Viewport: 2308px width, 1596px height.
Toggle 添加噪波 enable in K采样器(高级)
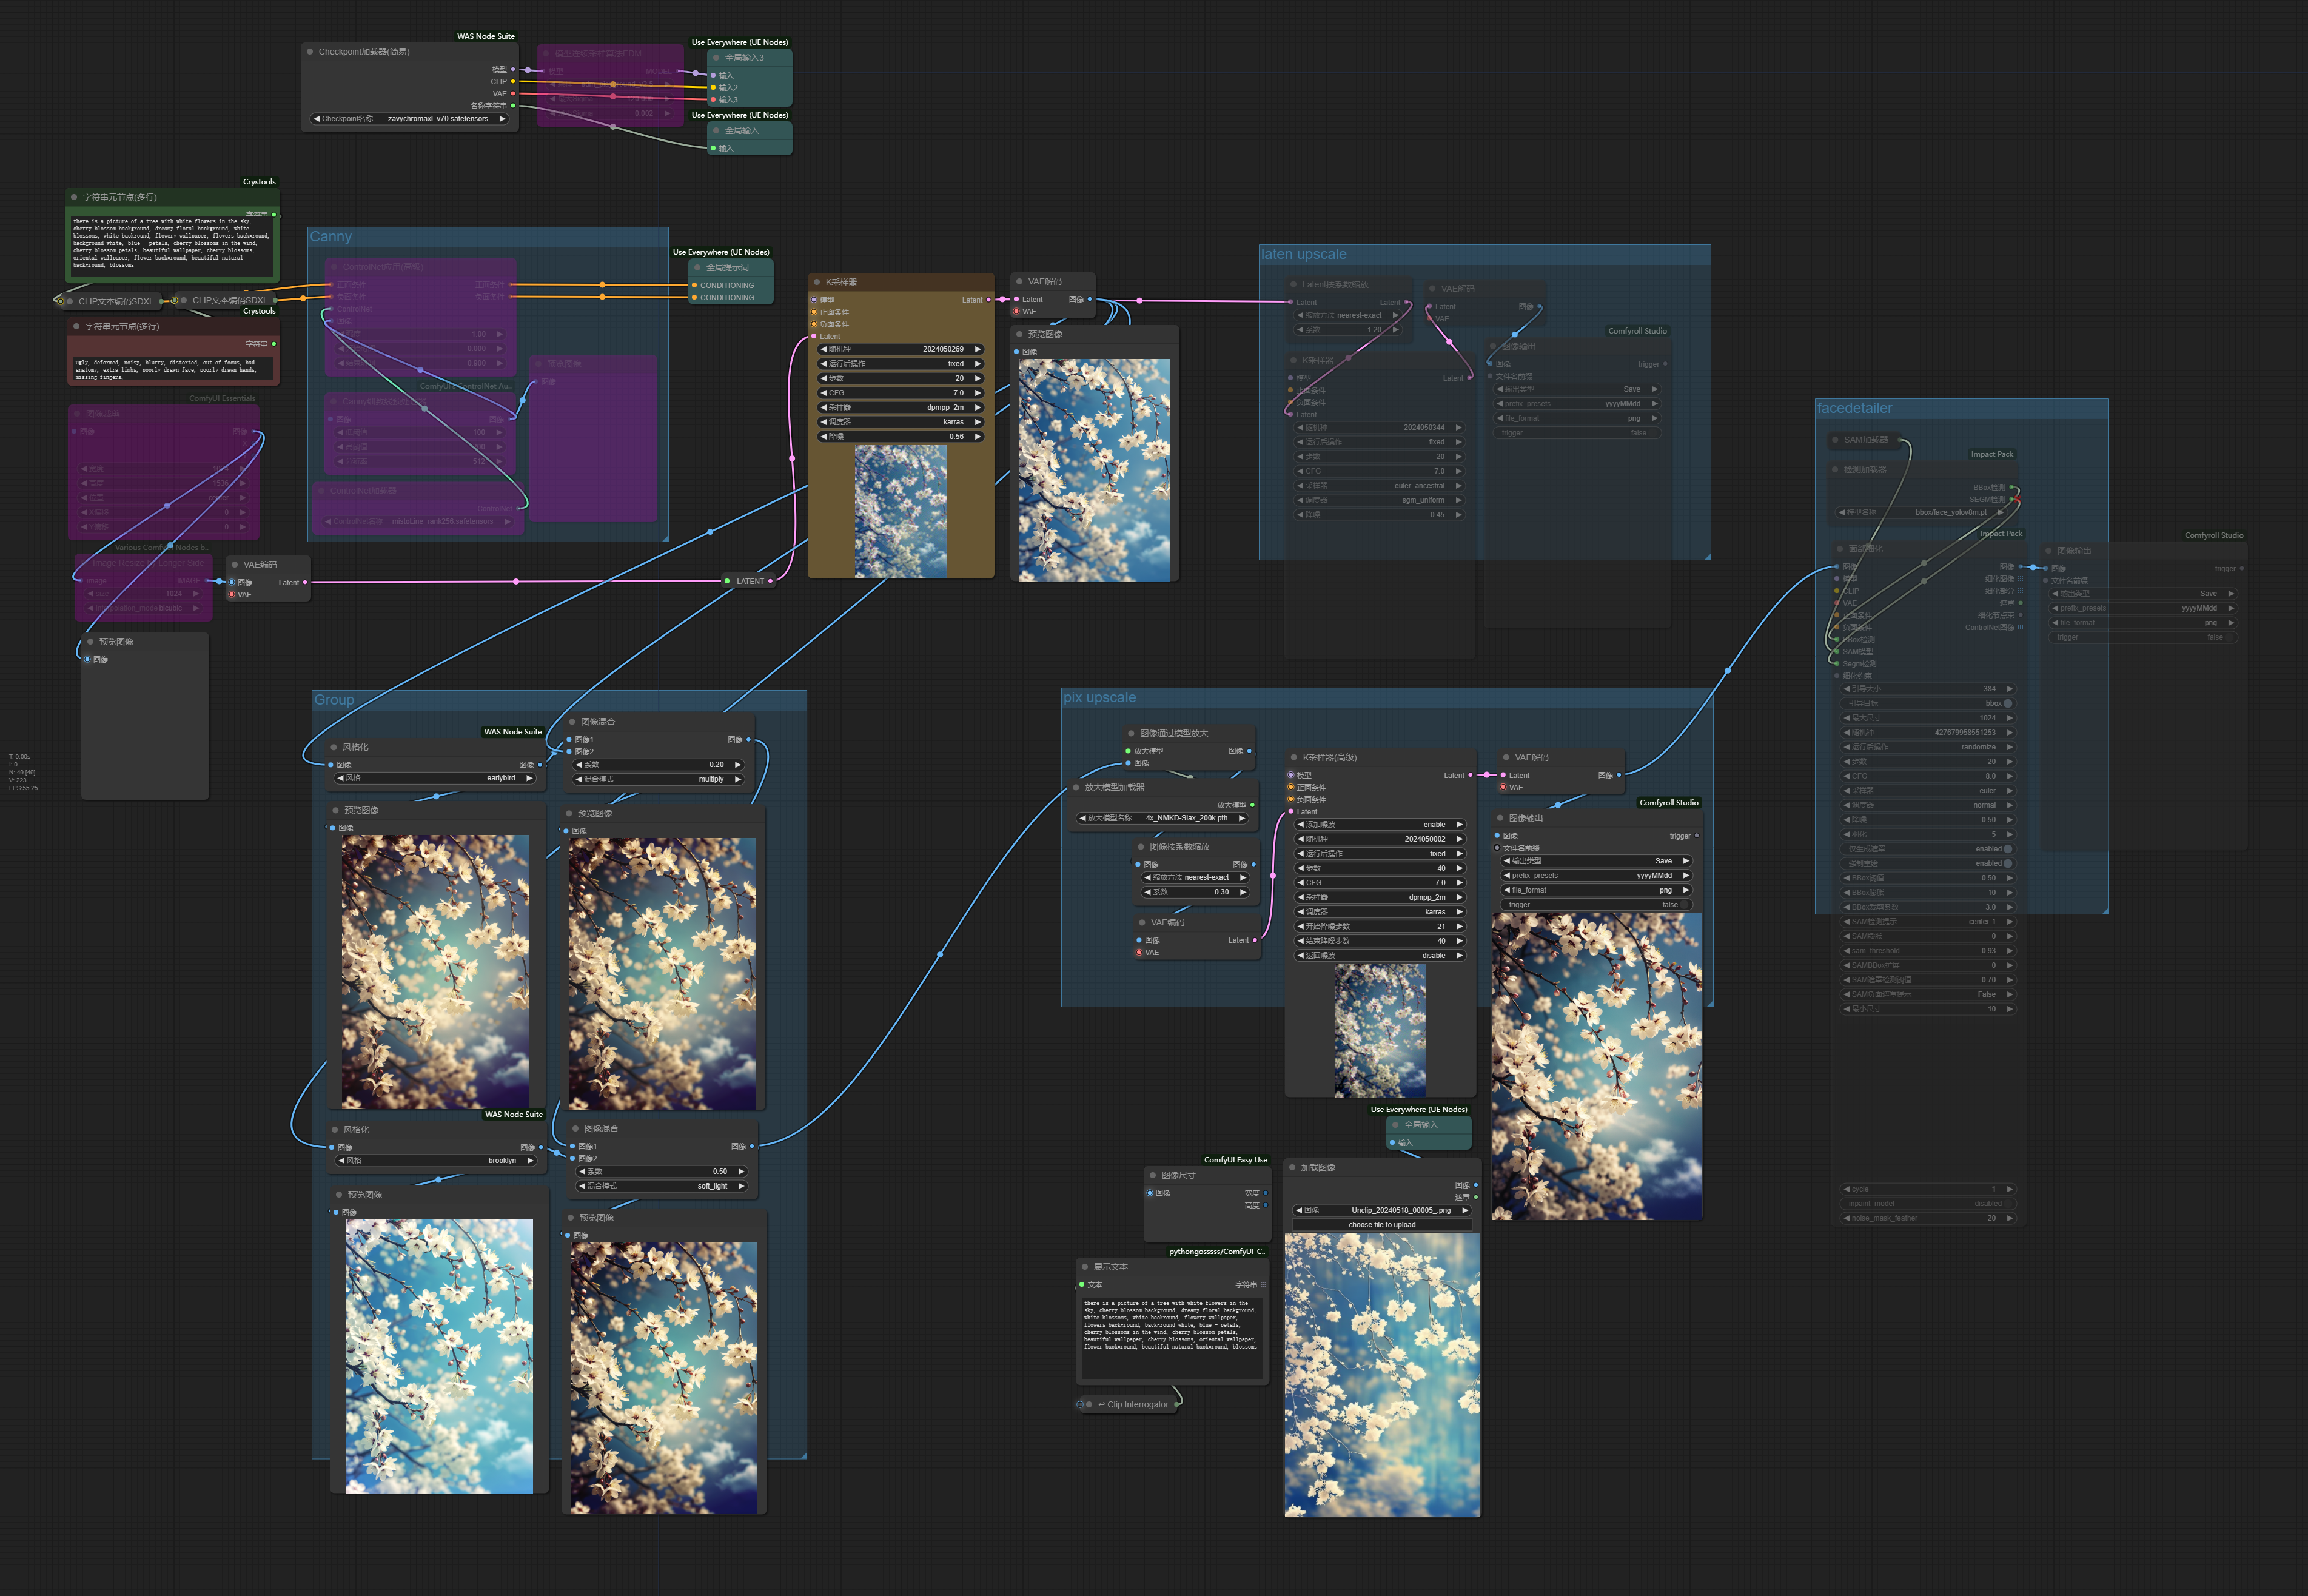pos(1380,825)
